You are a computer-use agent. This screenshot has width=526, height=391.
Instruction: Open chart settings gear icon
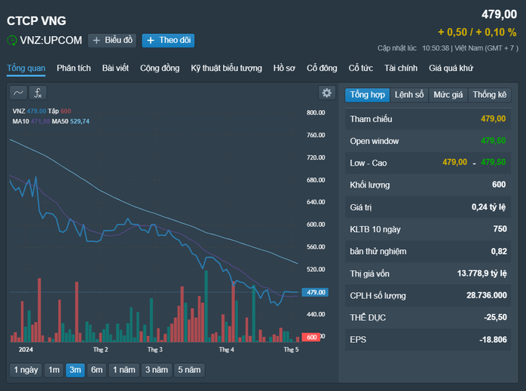coord(327,93)
